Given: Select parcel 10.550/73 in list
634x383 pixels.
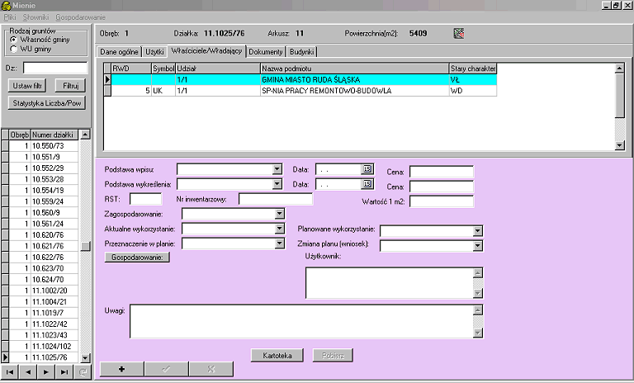Looking at the screenshot, I should point(43,145).
